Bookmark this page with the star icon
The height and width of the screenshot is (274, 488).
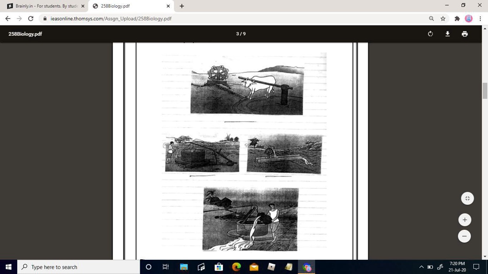click(x=442, y=19)
